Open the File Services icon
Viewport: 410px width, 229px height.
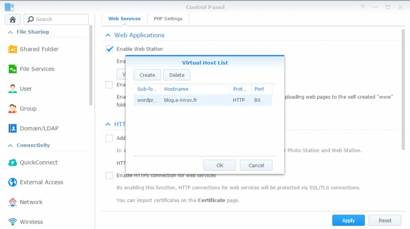pyautogui.click(x=12, y=69)
